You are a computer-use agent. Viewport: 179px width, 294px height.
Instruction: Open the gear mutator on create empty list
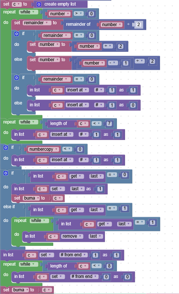coord(39,4)
